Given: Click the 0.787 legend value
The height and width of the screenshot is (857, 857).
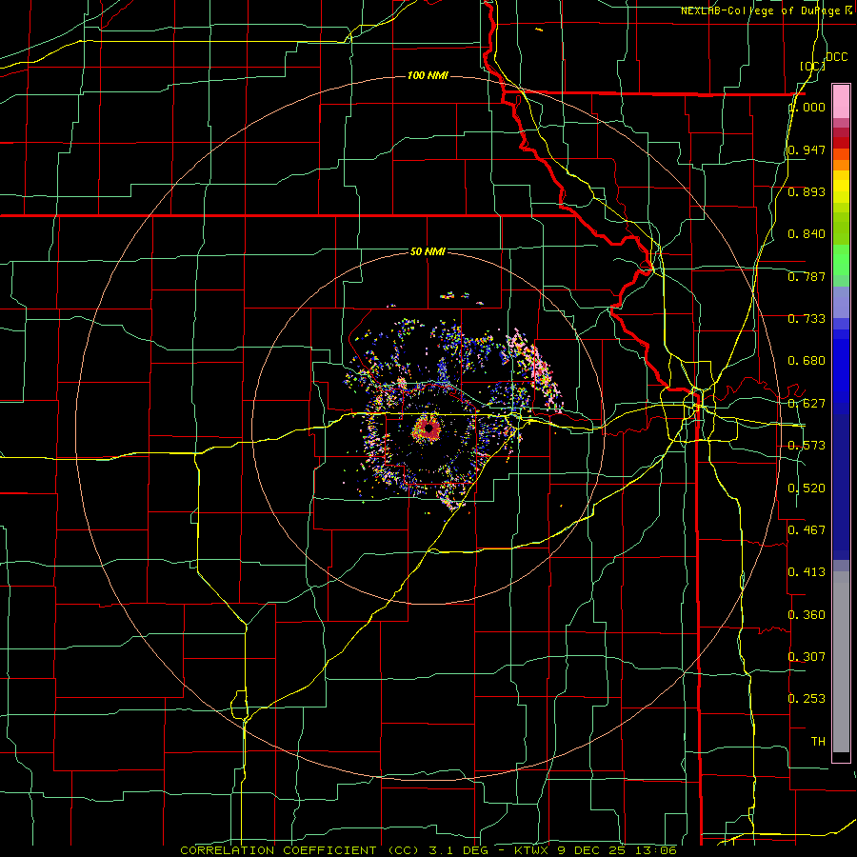Looking at the screenshot, I should point(807,276).
